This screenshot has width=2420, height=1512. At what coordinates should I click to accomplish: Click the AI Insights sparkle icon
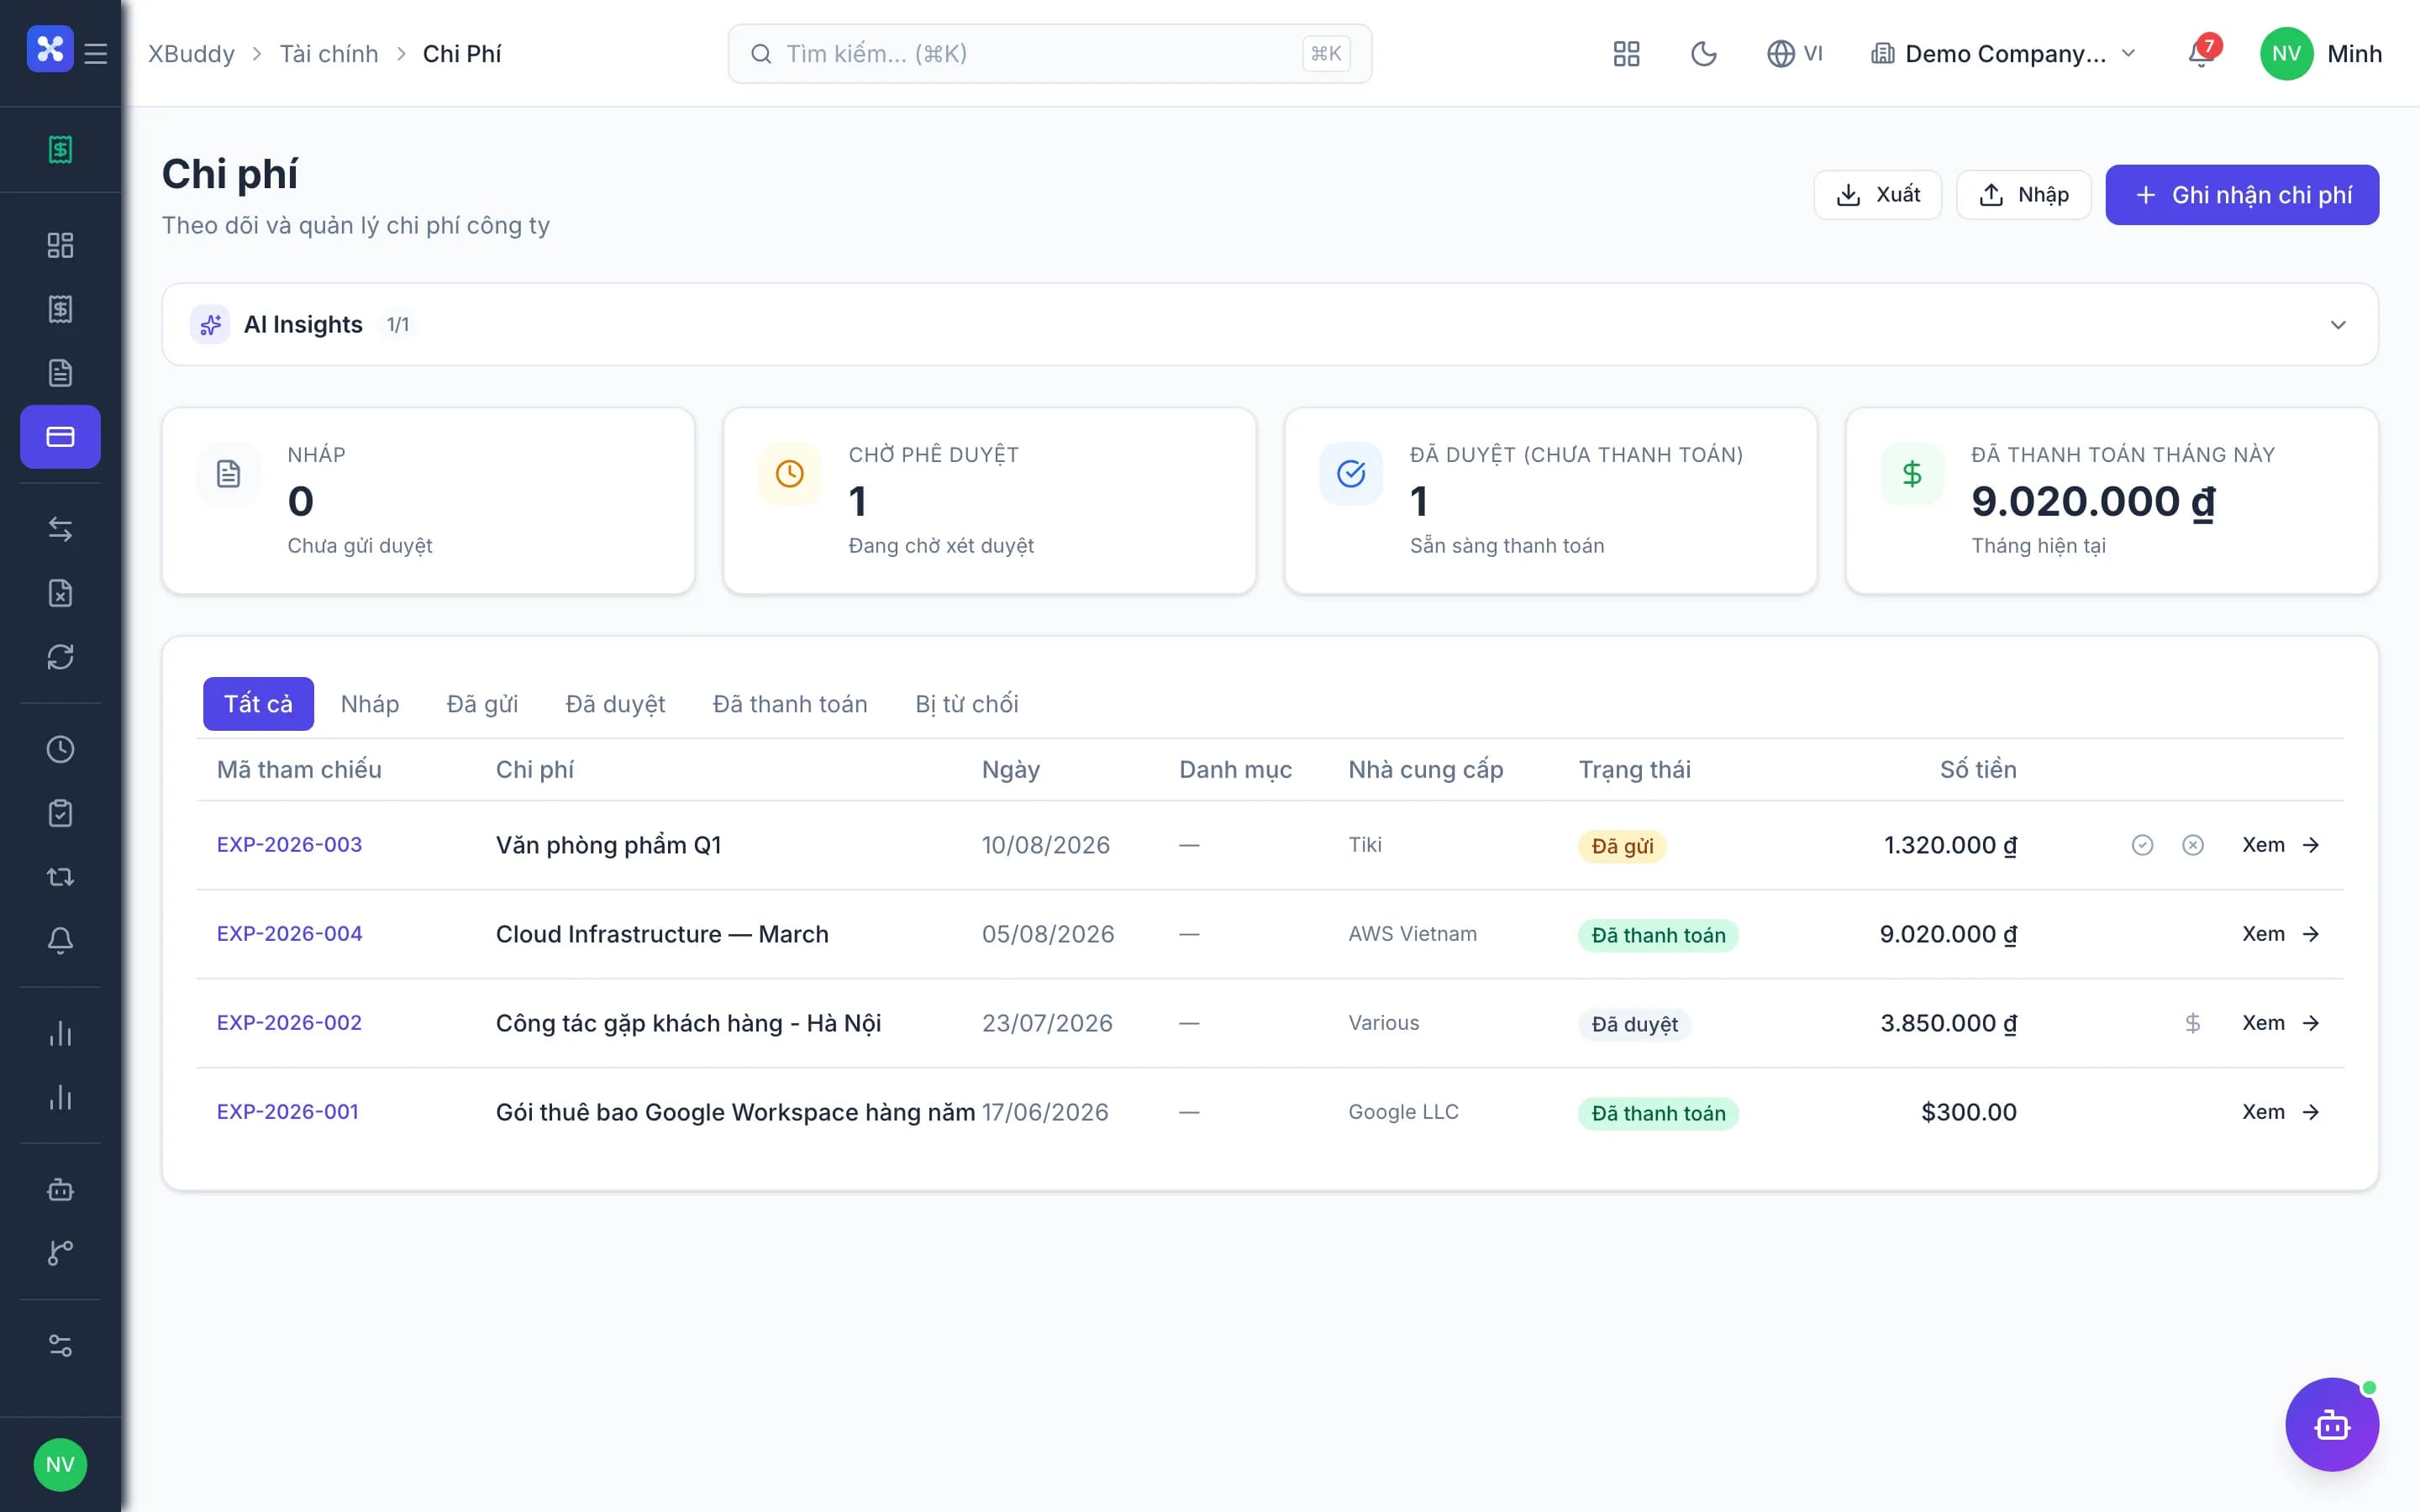coord(210,325)
